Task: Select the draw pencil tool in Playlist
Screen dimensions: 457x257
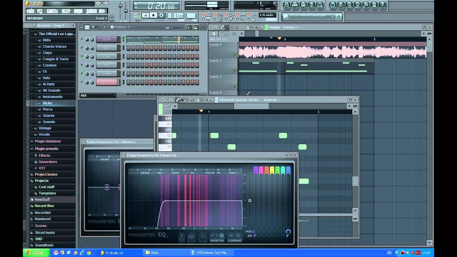Action: pos(222,27)
